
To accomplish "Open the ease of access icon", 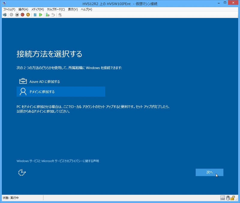I will point(22,172).
